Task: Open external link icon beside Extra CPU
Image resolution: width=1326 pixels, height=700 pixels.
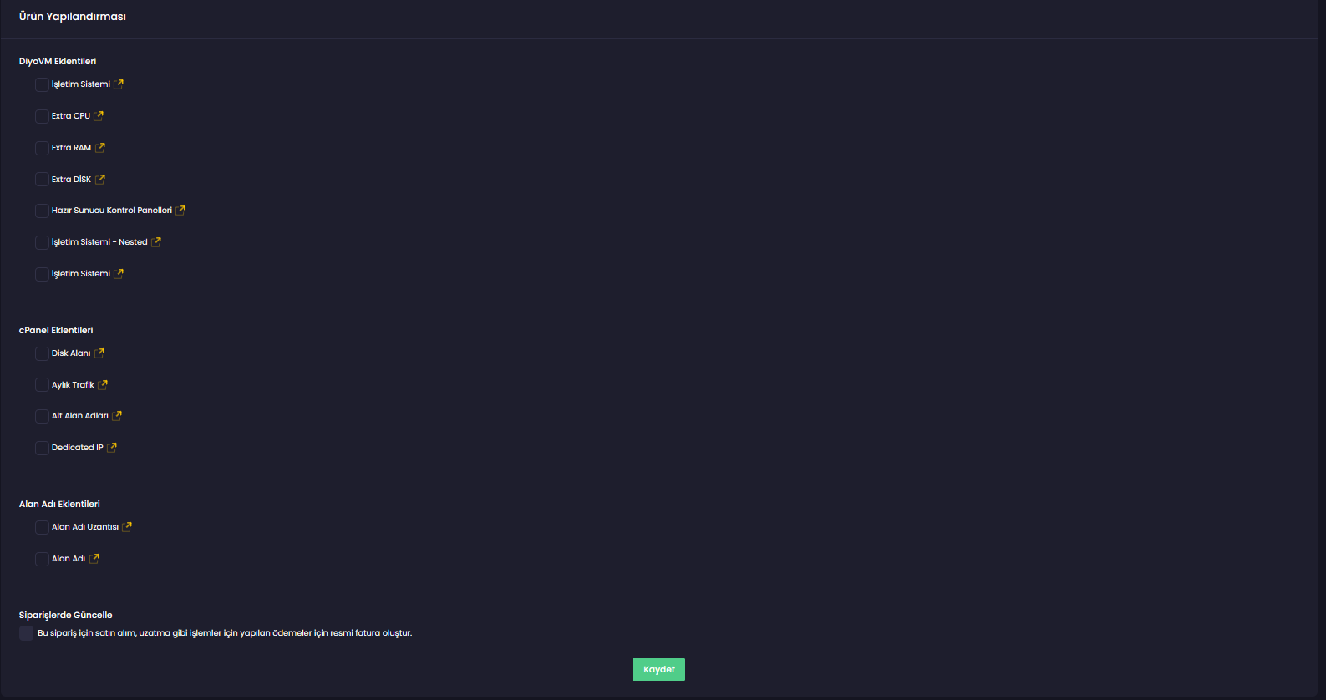Action: point(99,116)
